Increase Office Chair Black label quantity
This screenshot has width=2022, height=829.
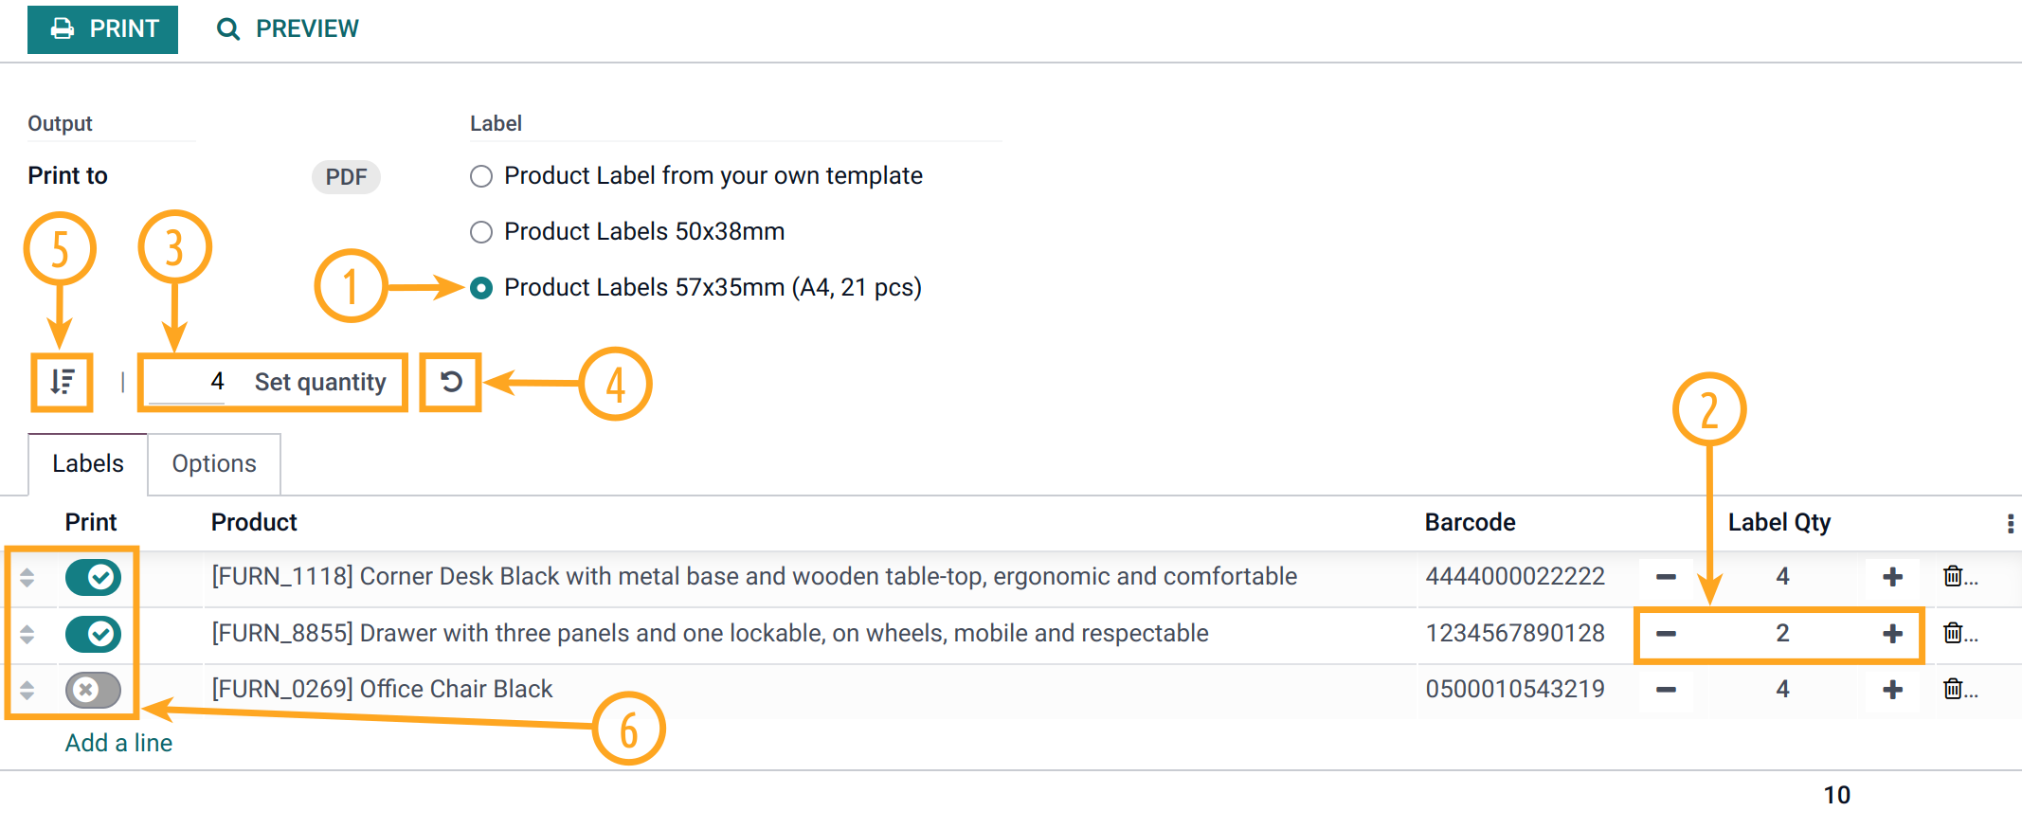pyautogui.click(x=1891, y=690)
